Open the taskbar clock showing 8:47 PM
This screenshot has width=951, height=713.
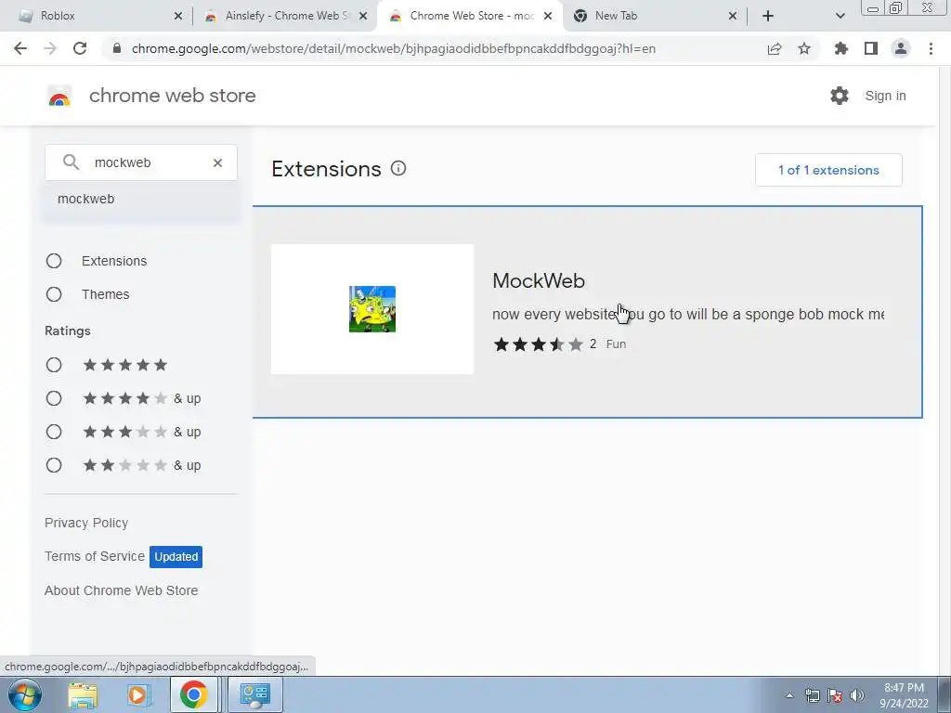904,695
